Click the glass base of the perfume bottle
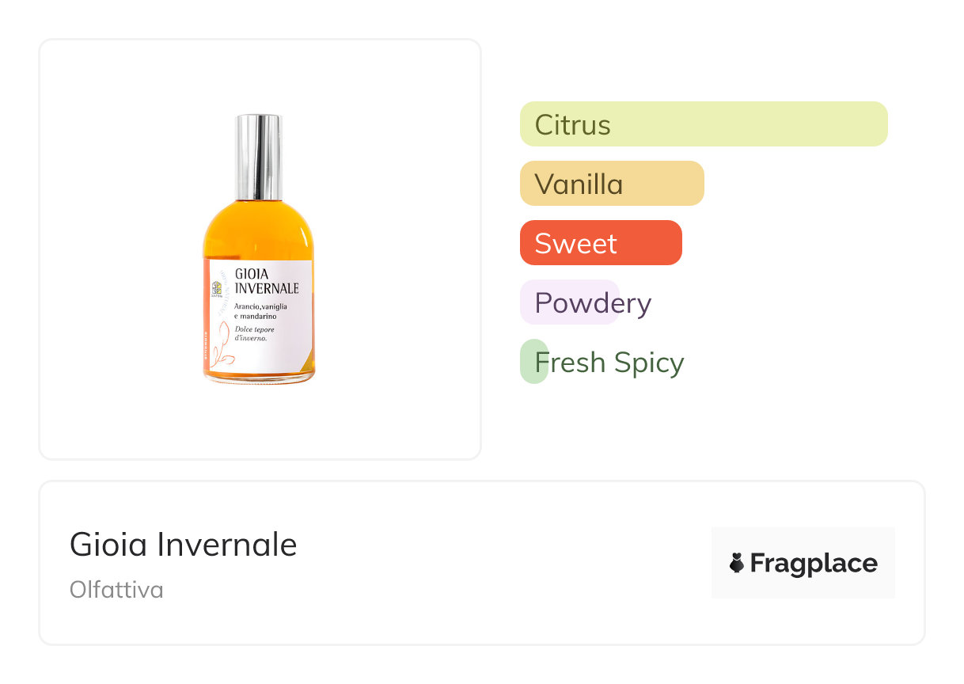 click(x=258, y=379)
